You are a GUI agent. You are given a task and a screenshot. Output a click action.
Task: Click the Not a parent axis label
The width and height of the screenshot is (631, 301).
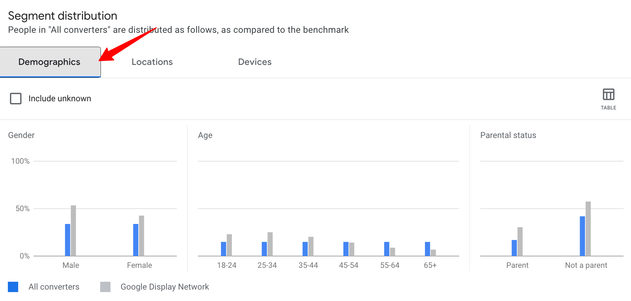(586, 265)
